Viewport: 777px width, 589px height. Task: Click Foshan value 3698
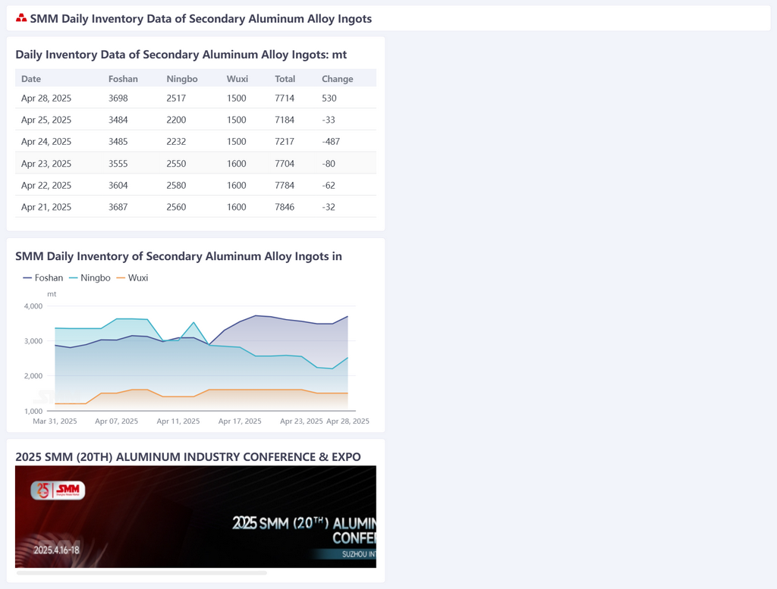point(118,98)
